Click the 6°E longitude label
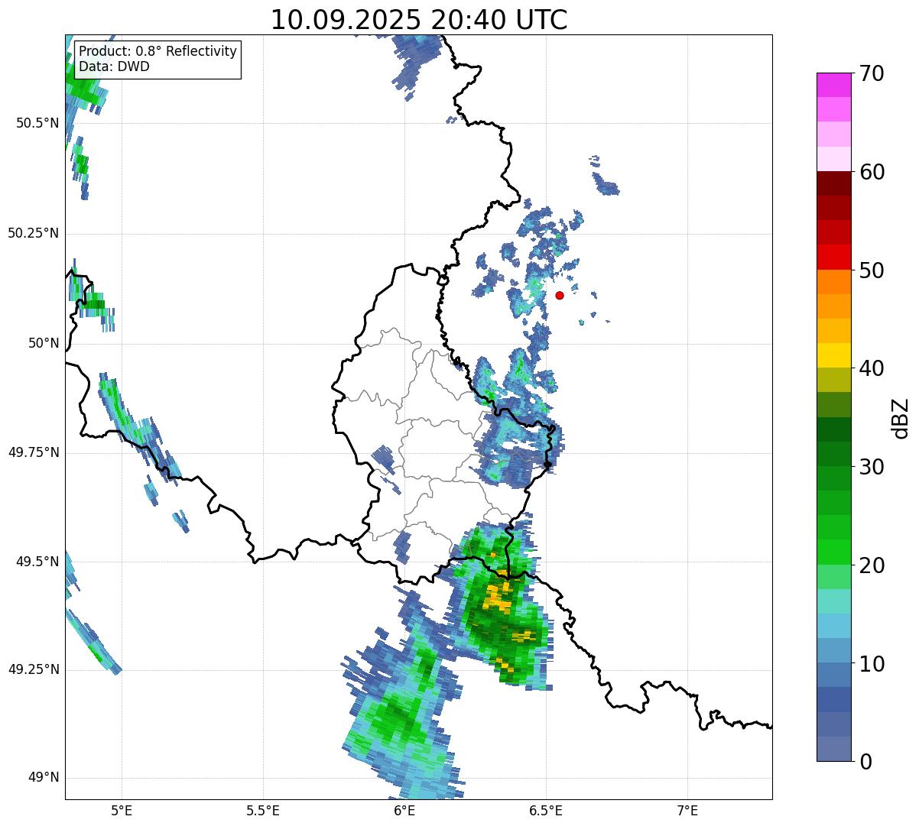919x826 pixels. [404, 811]
